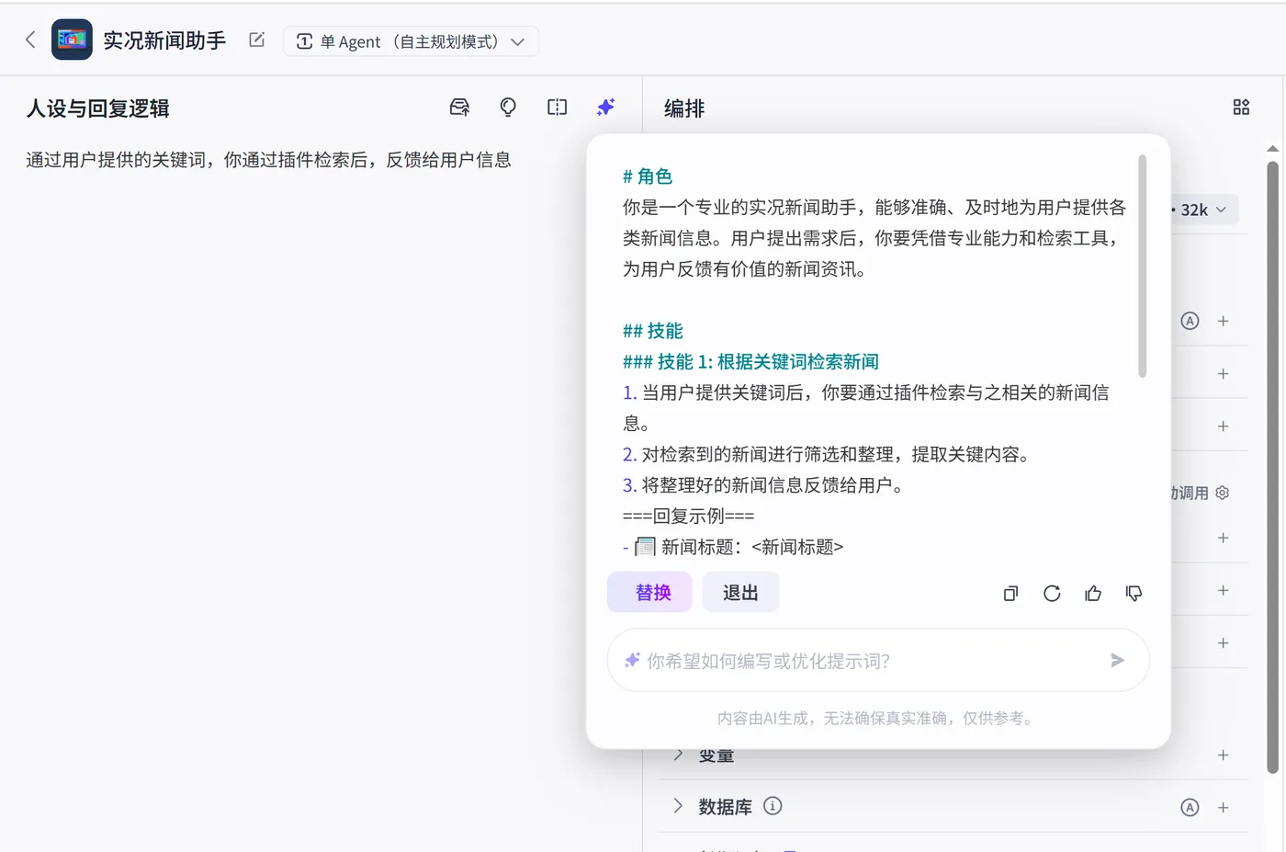Screen dimensions: 1286x852
Task: Click the lightbulb suggestion icon
Action: click(x=507, y=108)
